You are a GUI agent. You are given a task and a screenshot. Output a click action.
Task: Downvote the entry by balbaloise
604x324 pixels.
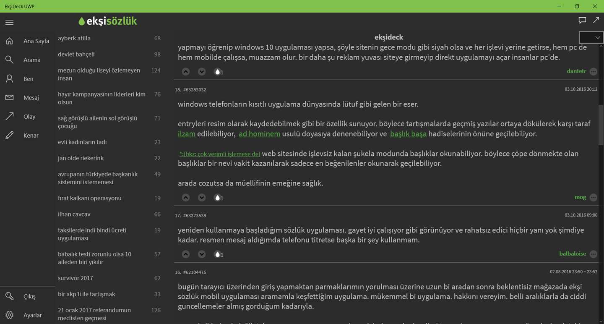point(202,254)
